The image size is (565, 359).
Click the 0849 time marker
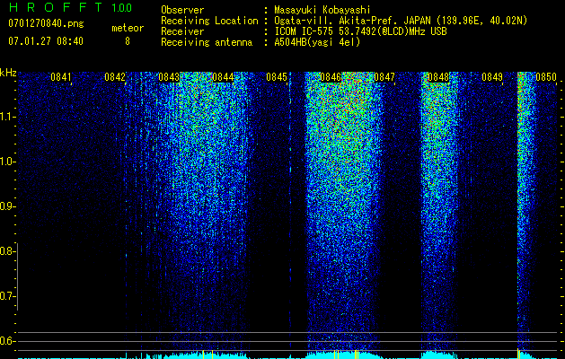492,77
